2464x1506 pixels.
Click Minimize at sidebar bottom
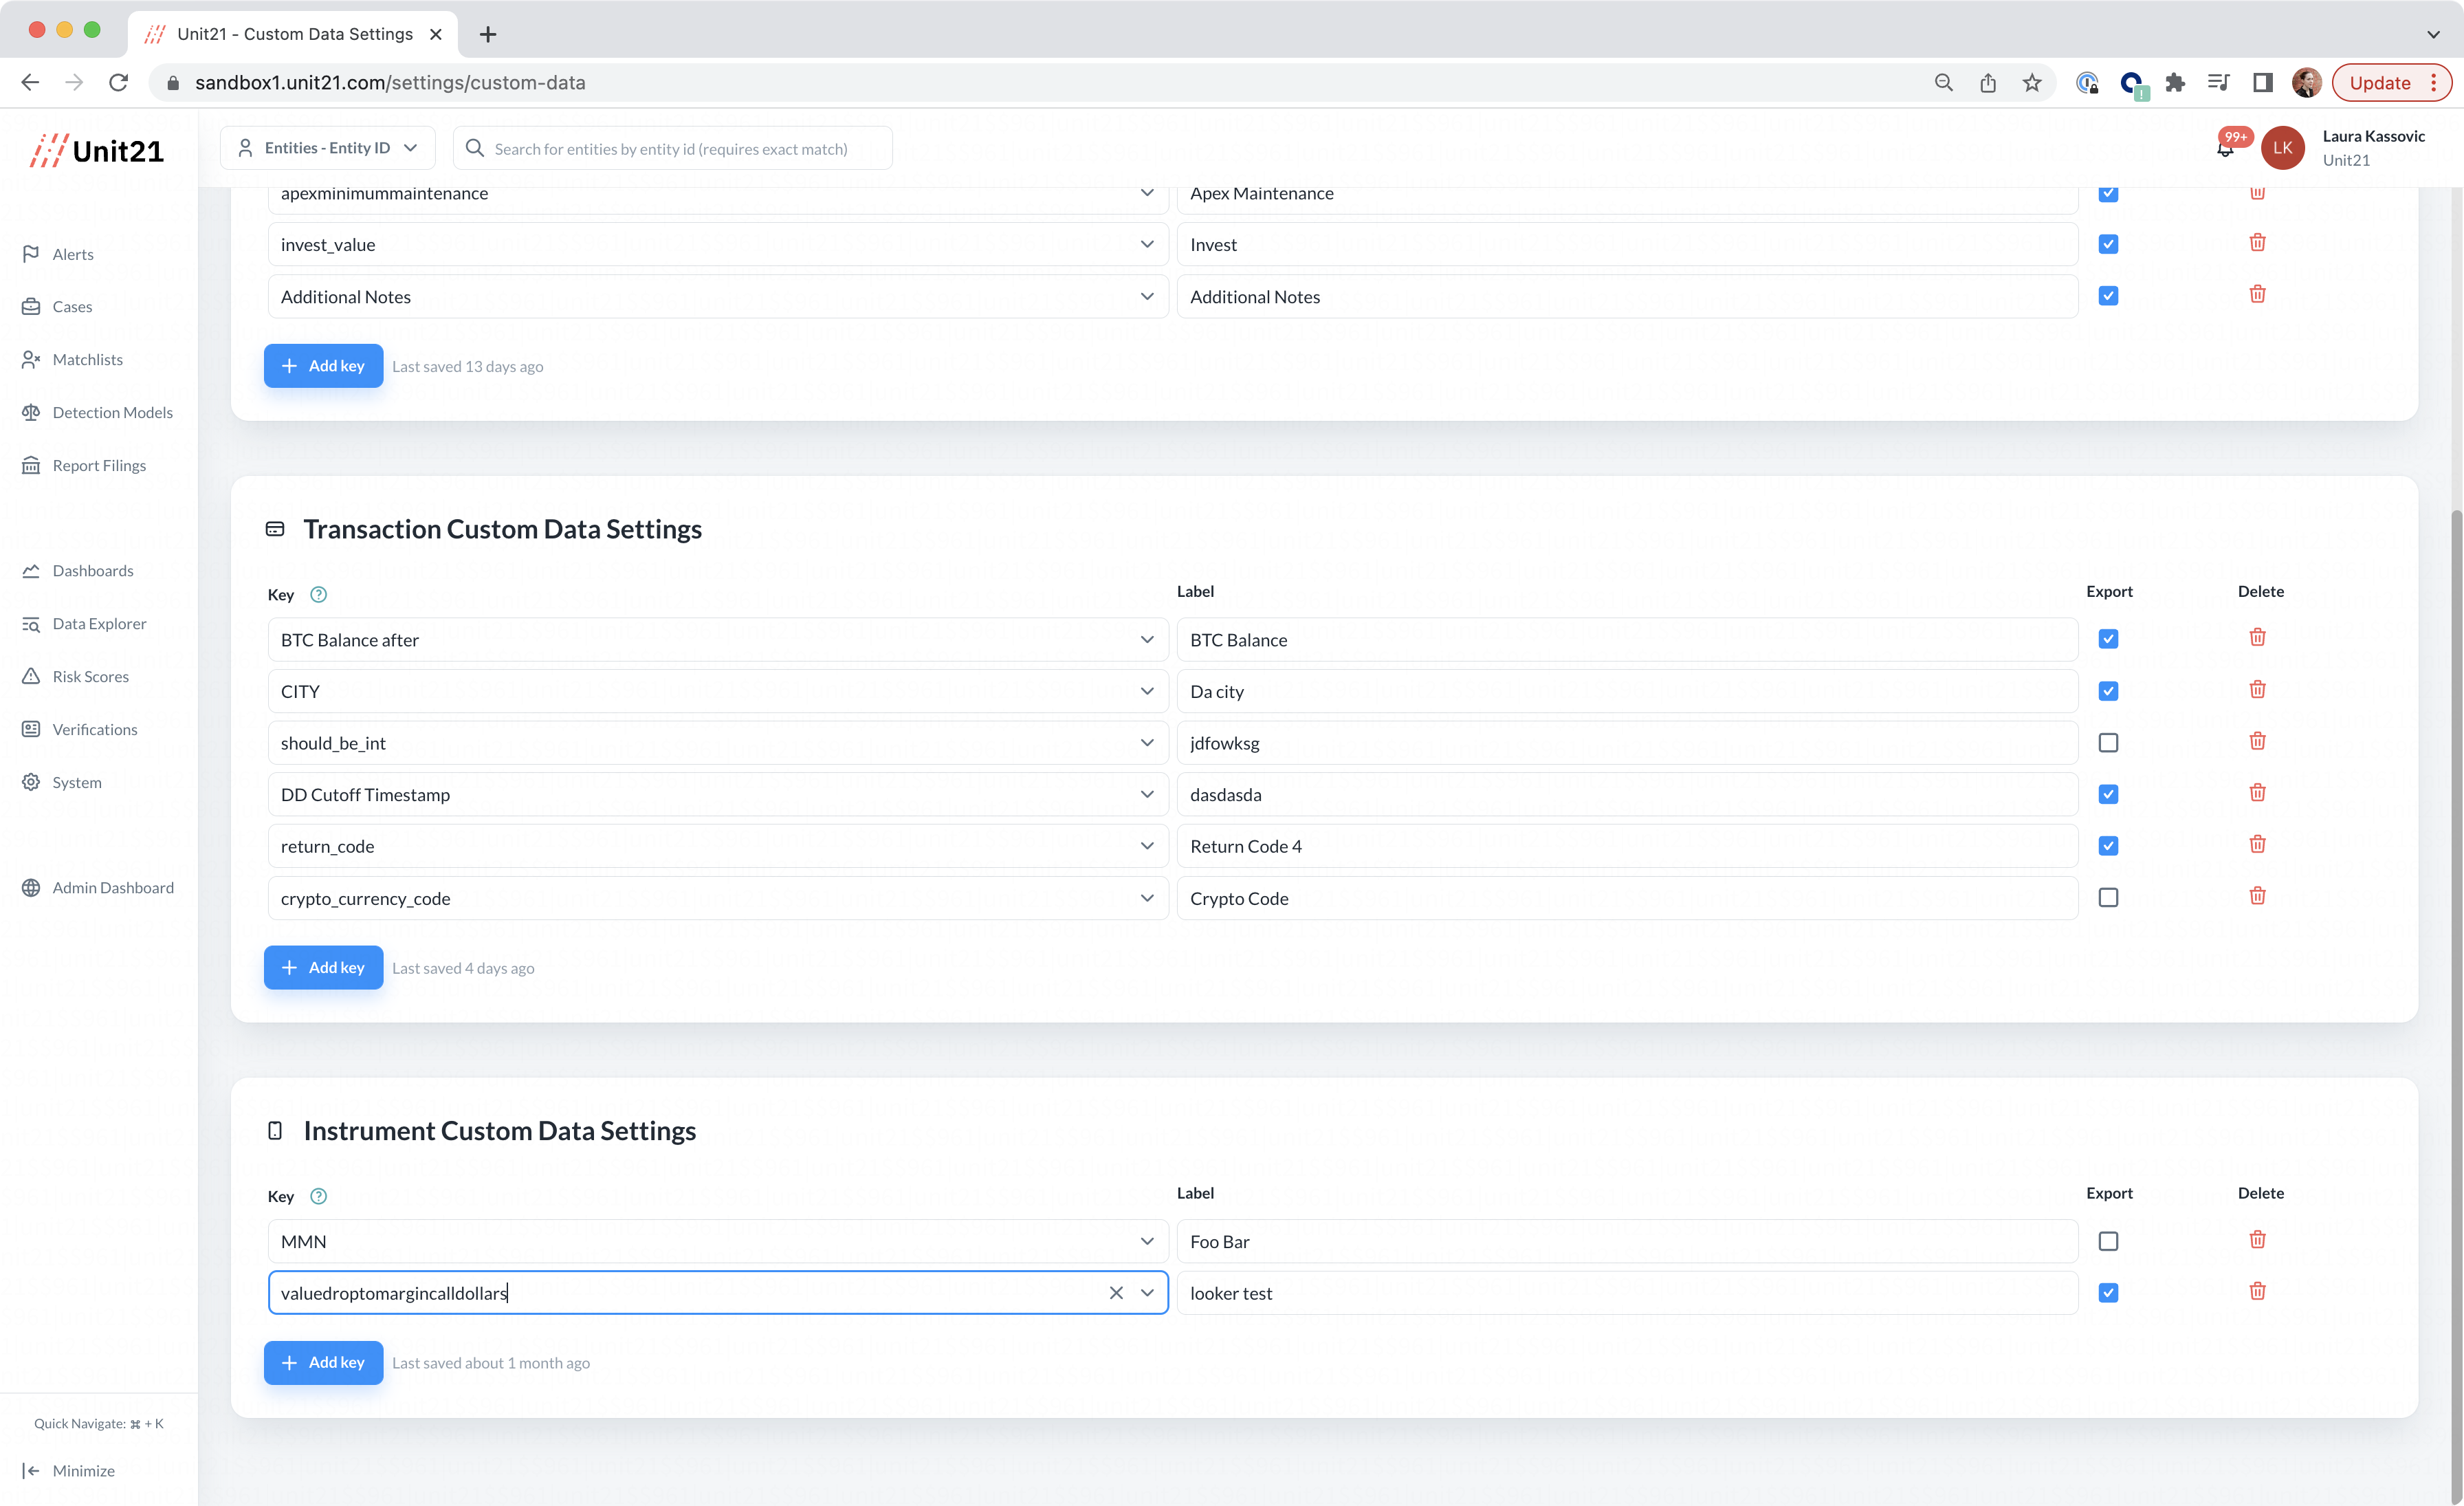(83, 1470)
